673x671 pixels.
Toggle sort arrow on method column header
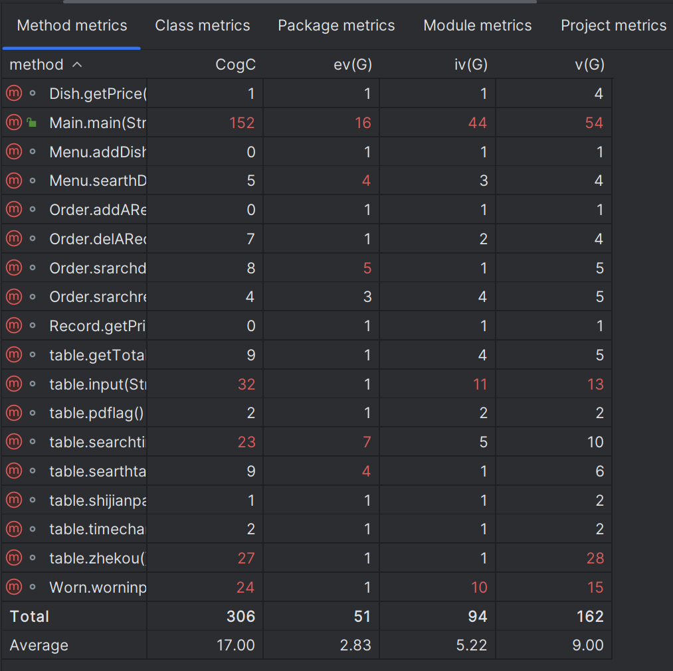pyautogui.click(x=77, y=65)
